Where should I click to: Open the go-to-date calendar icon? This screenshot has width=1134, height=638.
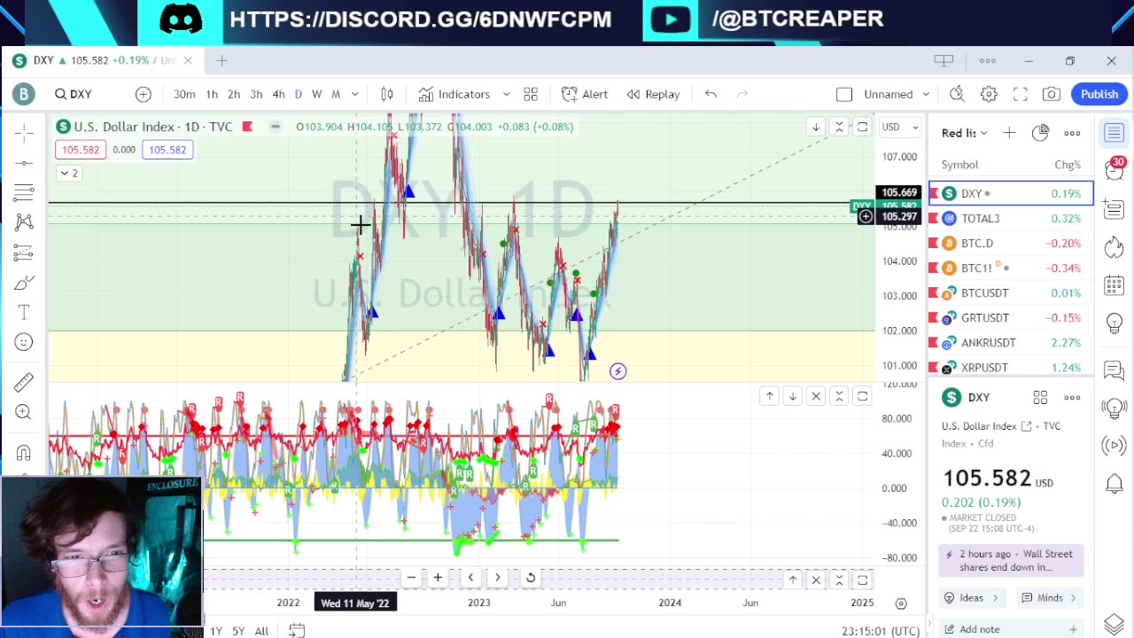[x=297, y=630]
